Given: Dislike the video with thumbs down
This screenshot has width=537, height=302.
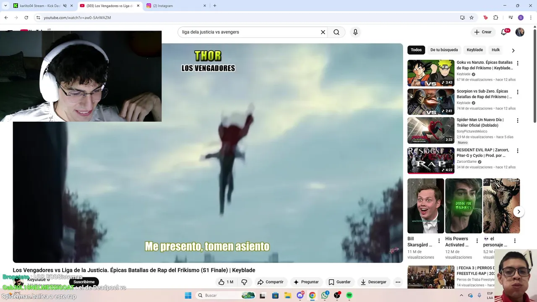Looking at the screenshot, I should pos(244,282).
